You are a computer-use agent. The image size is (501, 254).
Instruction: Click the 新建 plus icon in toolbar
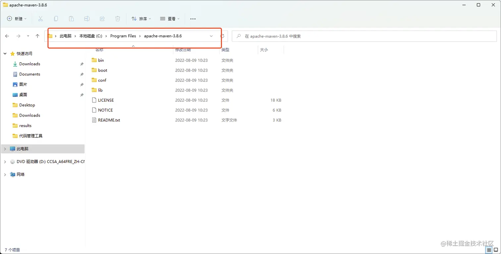coord(10,19)
